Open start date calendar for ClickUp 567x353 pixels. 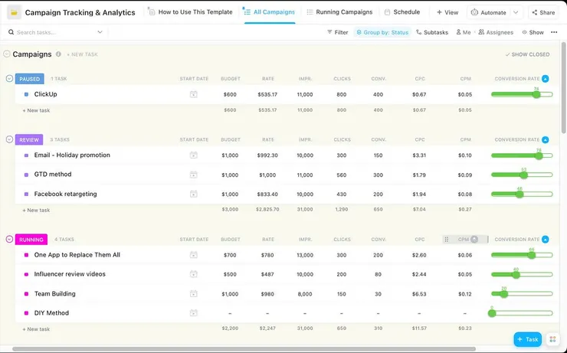point(193,94)
